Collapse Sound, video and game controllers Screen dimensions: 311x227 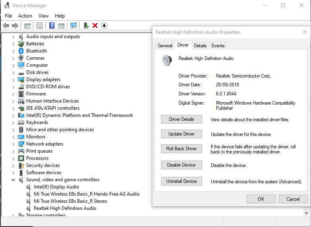tap(13, 180)
